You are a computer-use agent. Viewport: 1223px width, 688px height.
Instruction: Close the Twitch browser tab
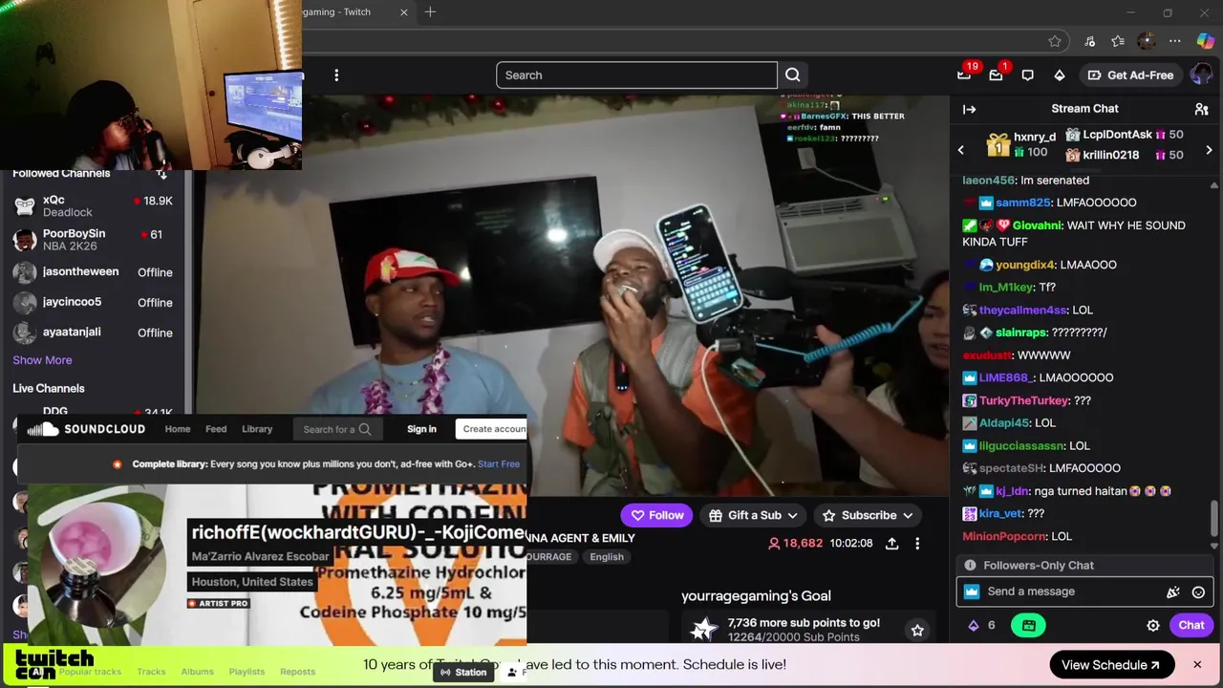click(x=403, y=12)
